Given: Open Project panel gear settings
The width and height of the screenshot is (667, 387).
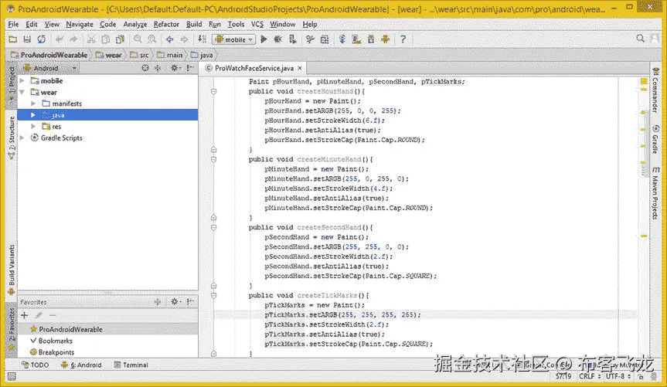Looking at the screenshot, I should [175, 68].
